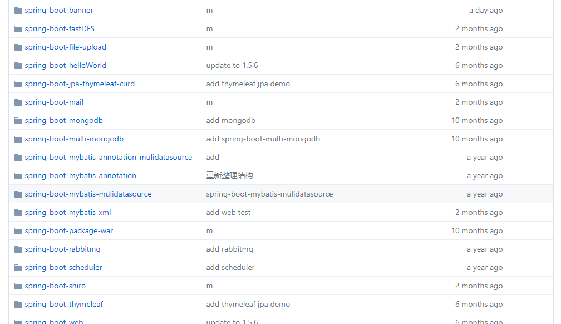The height and width of the screenshot is (324, 561).
Task: Navigate into the spring-boot-mongodb directory
Action: tap(63, 120)
